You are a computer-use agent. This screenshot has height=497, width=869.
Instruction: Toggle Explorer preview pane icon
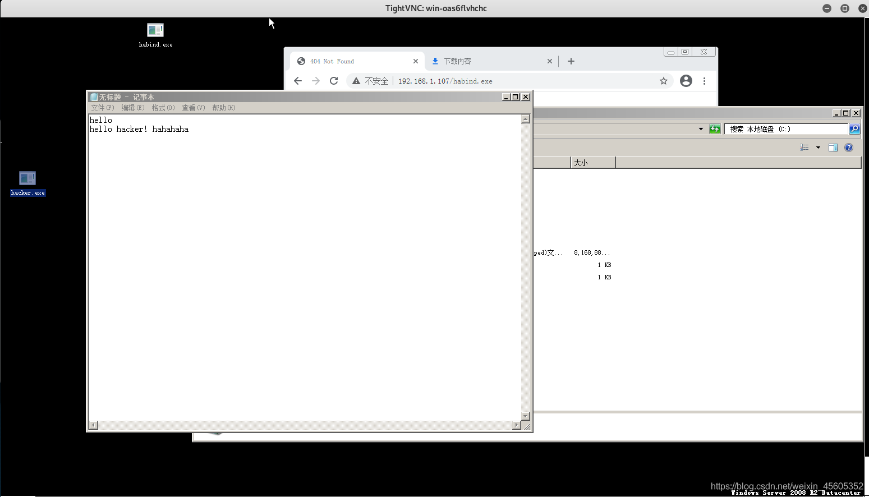click(833, 148)
